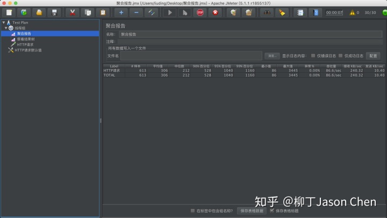Sort by 吞吐量 throughput column header

coord(331,66)
